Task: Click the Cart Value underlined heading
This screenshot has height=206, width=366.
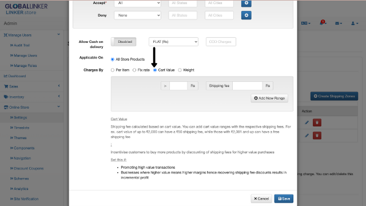Action: (119, 119)
